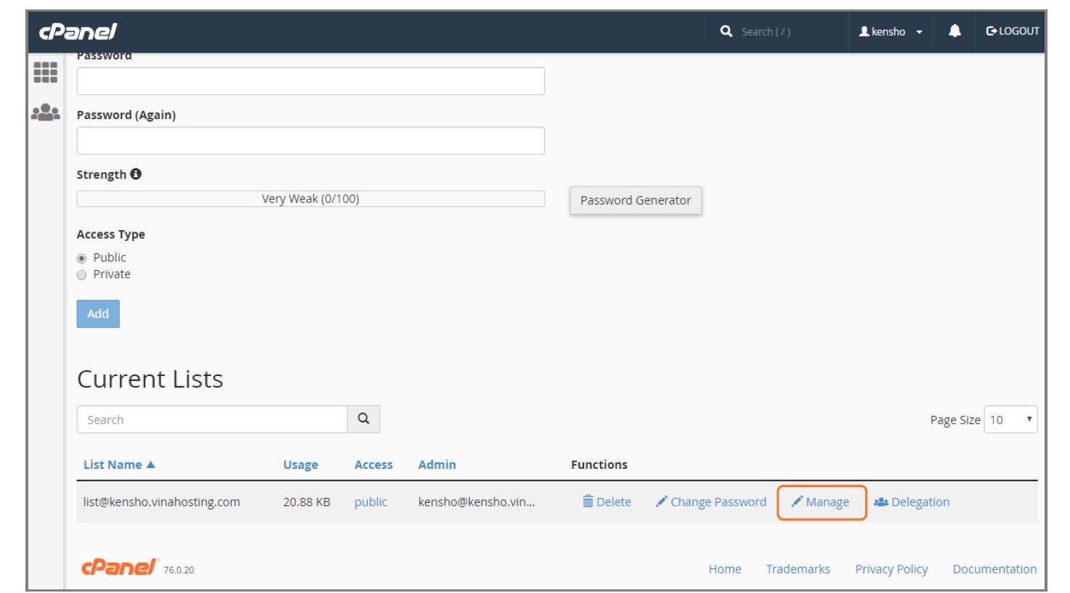Open the Password Generator
The width and height of the screenshot is (1070, 593).
[636, 200]
